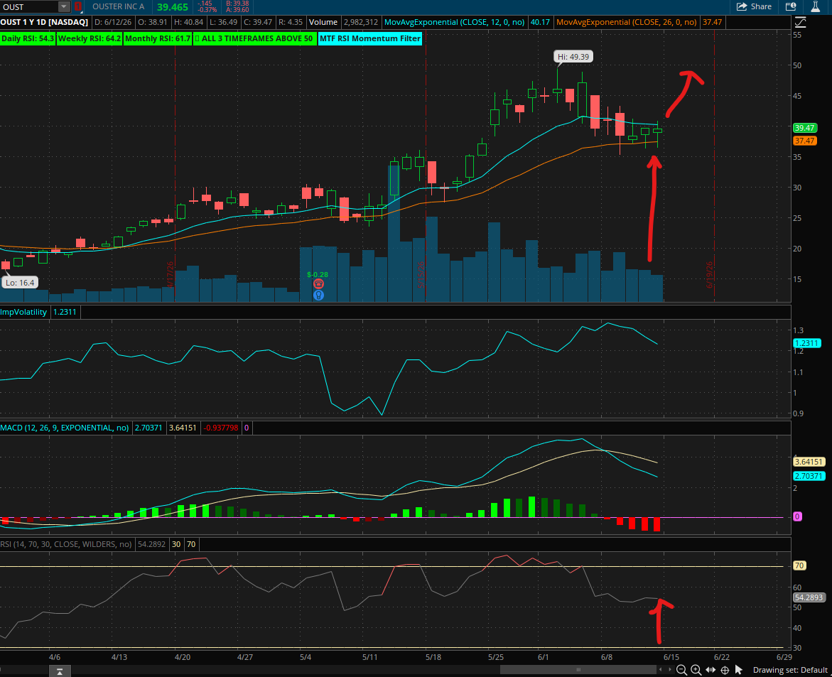Click the RSI (14, 70, 30, CLOSE, WILDERS, no) label
Image resolution: width=832 pixels, height=677 pixels.
[66, 544]
